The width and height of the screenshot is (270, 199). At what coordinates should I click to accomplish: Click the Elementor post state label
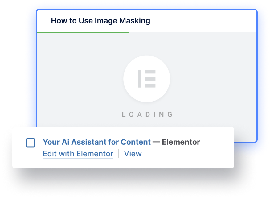coord(181,142)
